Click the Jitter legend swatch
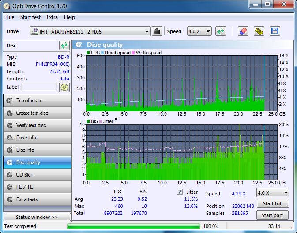 [101, 121]
